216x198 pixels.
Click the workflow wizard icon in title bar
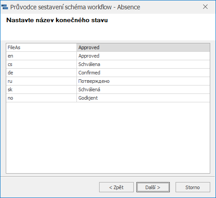click(4, 7)
